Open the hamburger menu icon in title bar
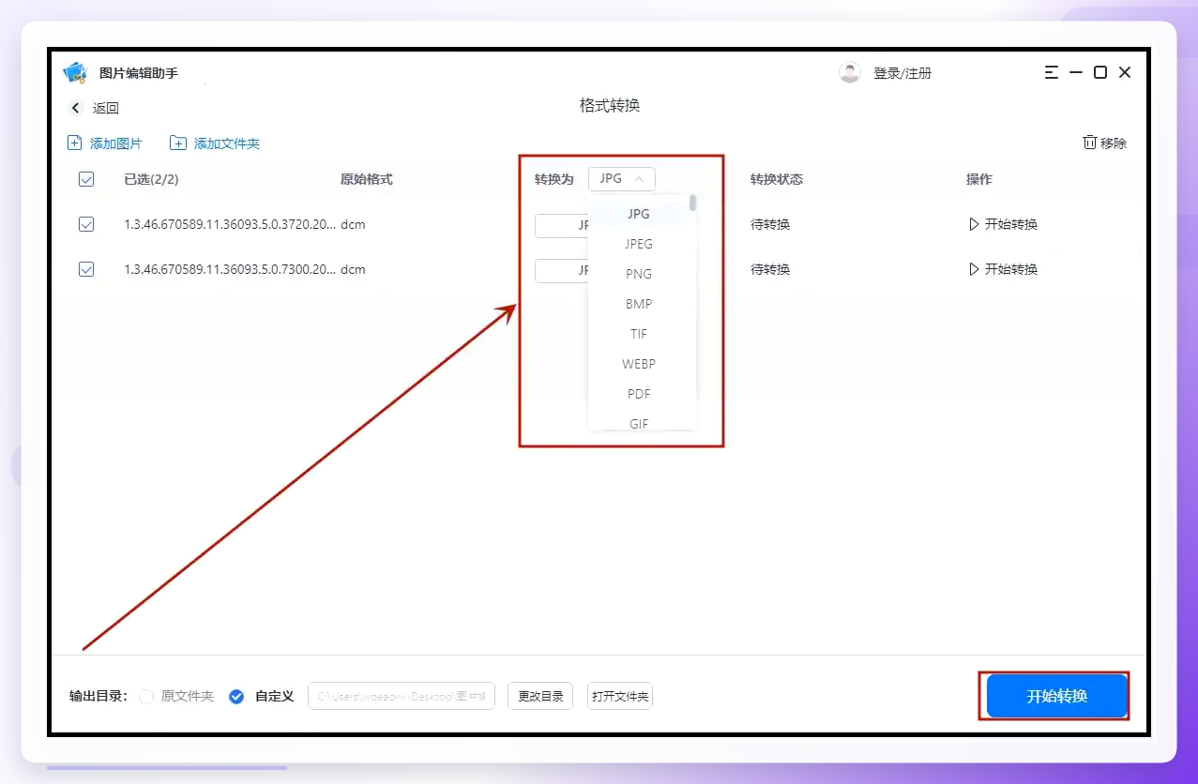Image resolution: width=1198 pixels, height=784 pixels. pos(1051,72)
